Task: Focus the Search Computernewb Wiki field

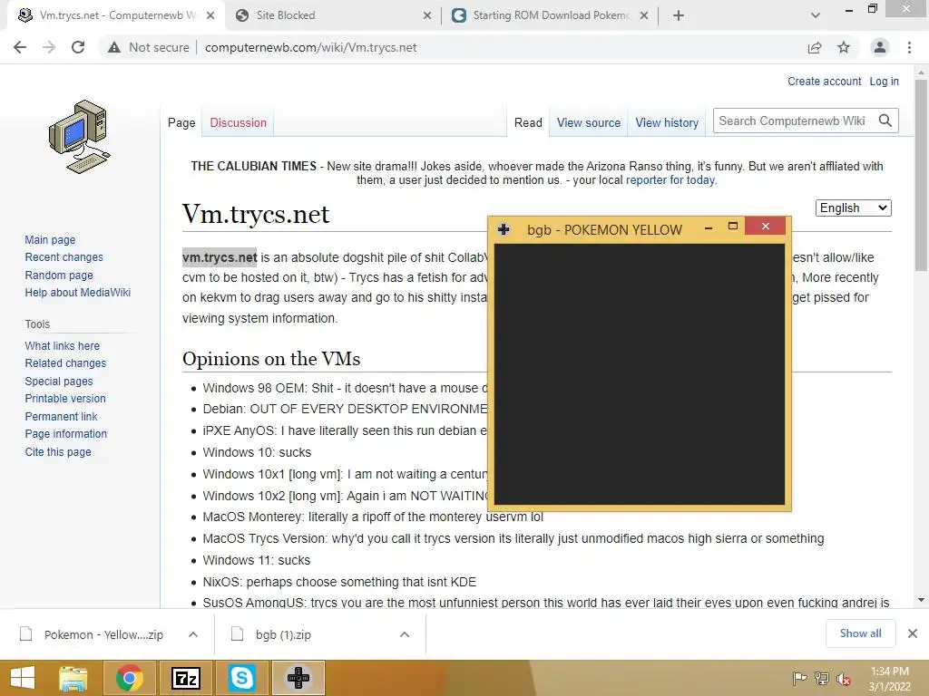Action: [794, 121]
